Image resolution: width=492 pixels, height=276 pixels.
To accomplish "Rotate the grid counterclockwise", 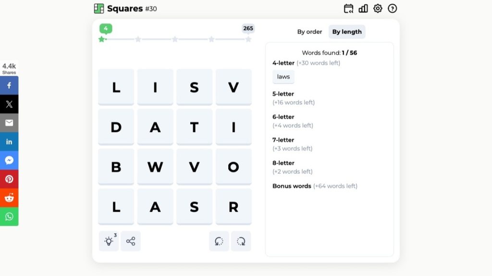I will (219, 241).
